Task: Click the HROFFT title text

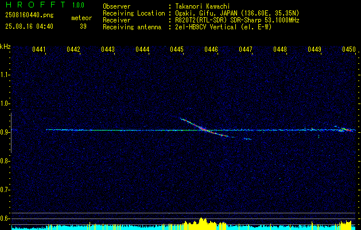Action: pos(36,5)
